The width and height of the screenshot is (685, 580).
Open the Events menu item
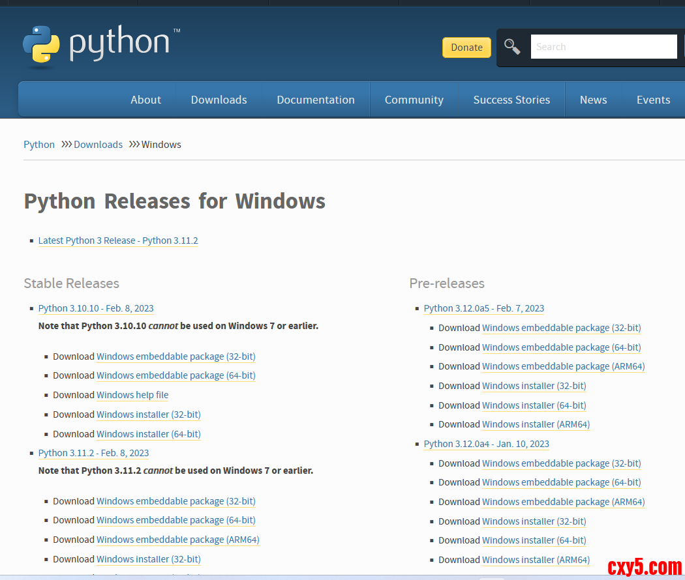(653, 100)
